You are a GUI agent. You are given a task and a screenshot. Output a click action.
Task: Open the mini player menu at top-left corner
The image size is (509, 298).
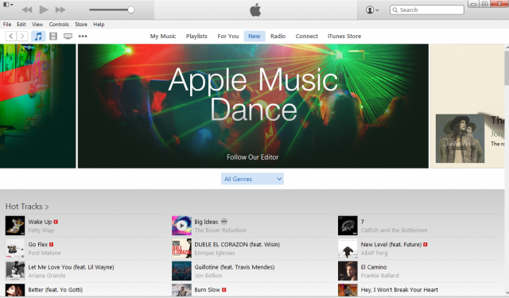coord(8,5)
